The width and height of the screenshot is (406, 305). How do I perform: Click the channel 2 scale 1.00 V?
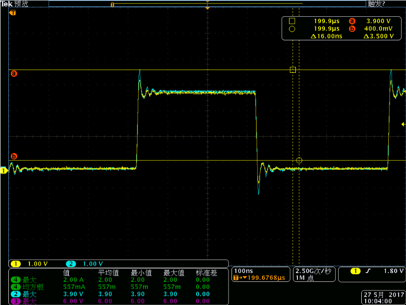tap(93, 264)
